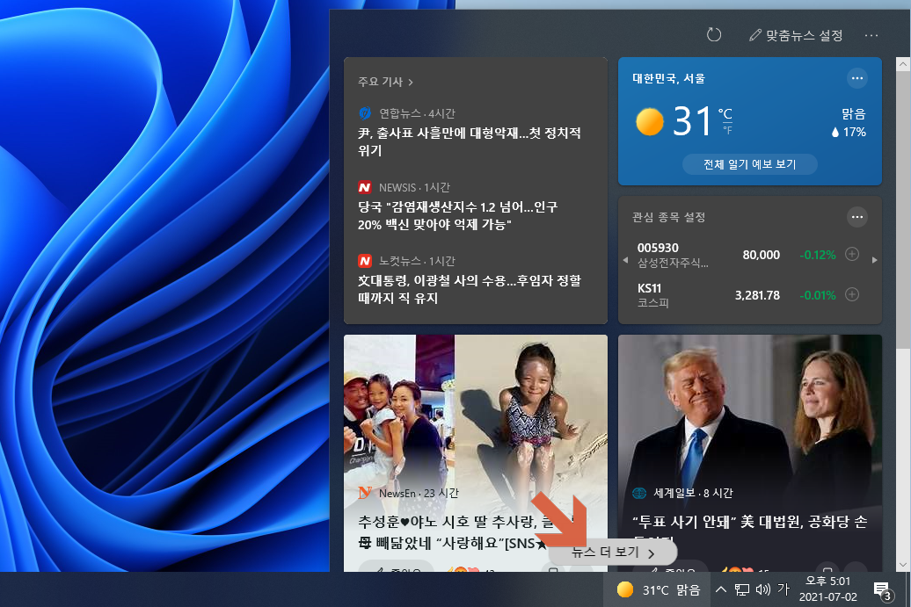Add 005930 삼성전자 to watchlist
911x607 pixels.
[852, 254]
